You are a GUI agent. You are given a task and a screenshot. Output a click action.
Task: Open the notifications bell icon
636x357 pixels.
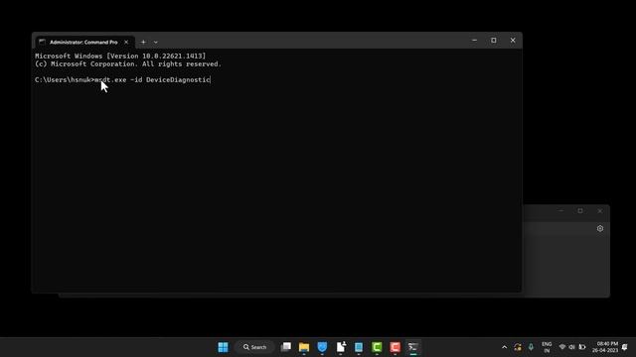[625, 347]
